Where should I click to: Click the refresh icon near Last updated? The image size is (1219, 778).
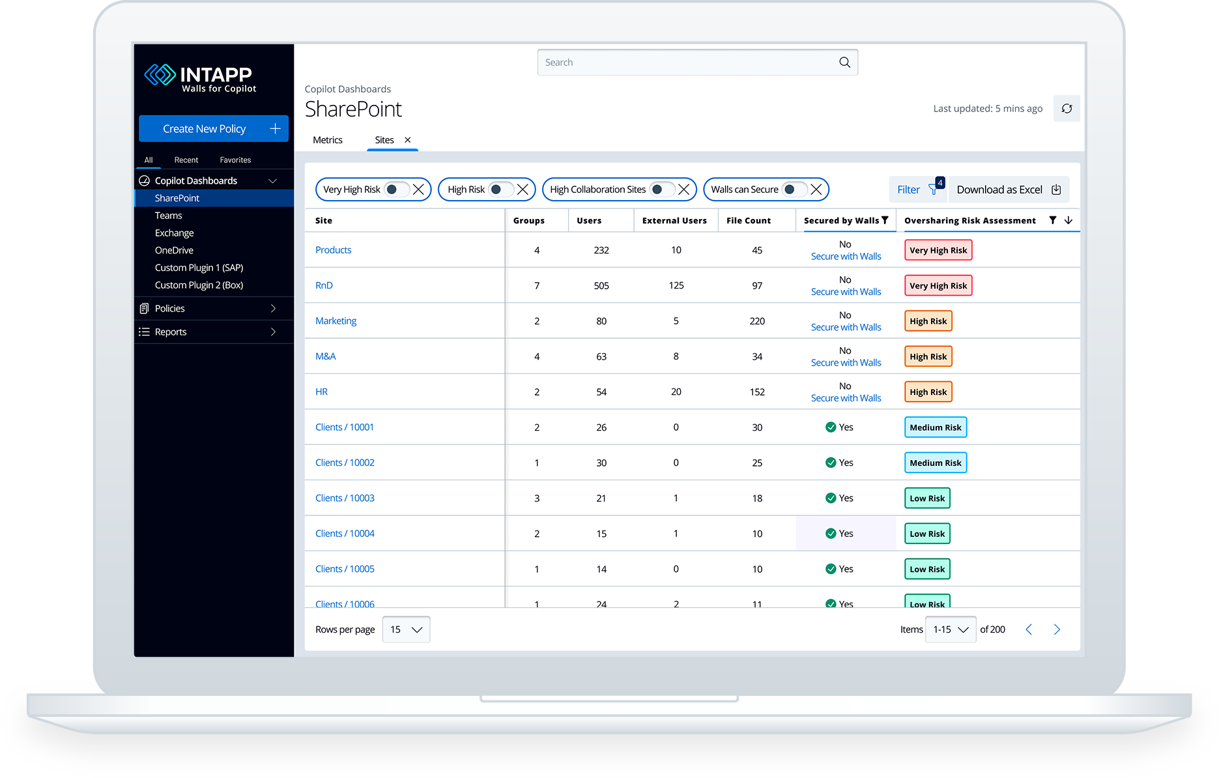(x=1067, y=108)
